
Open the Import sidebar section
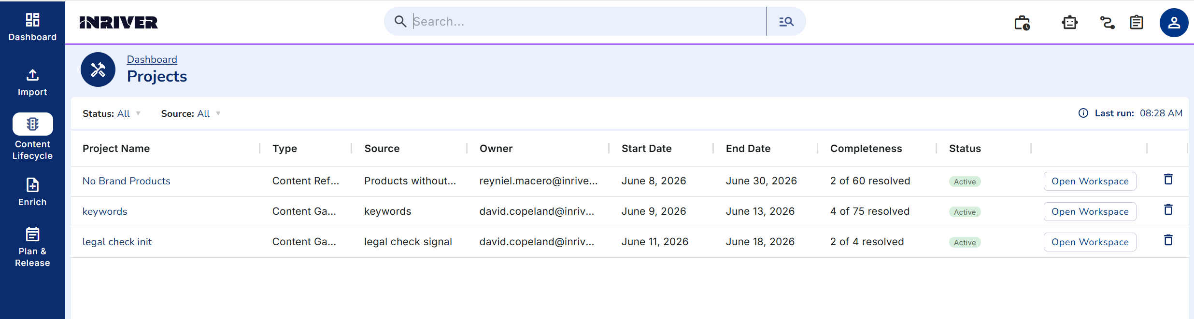(x=32, y=83)
